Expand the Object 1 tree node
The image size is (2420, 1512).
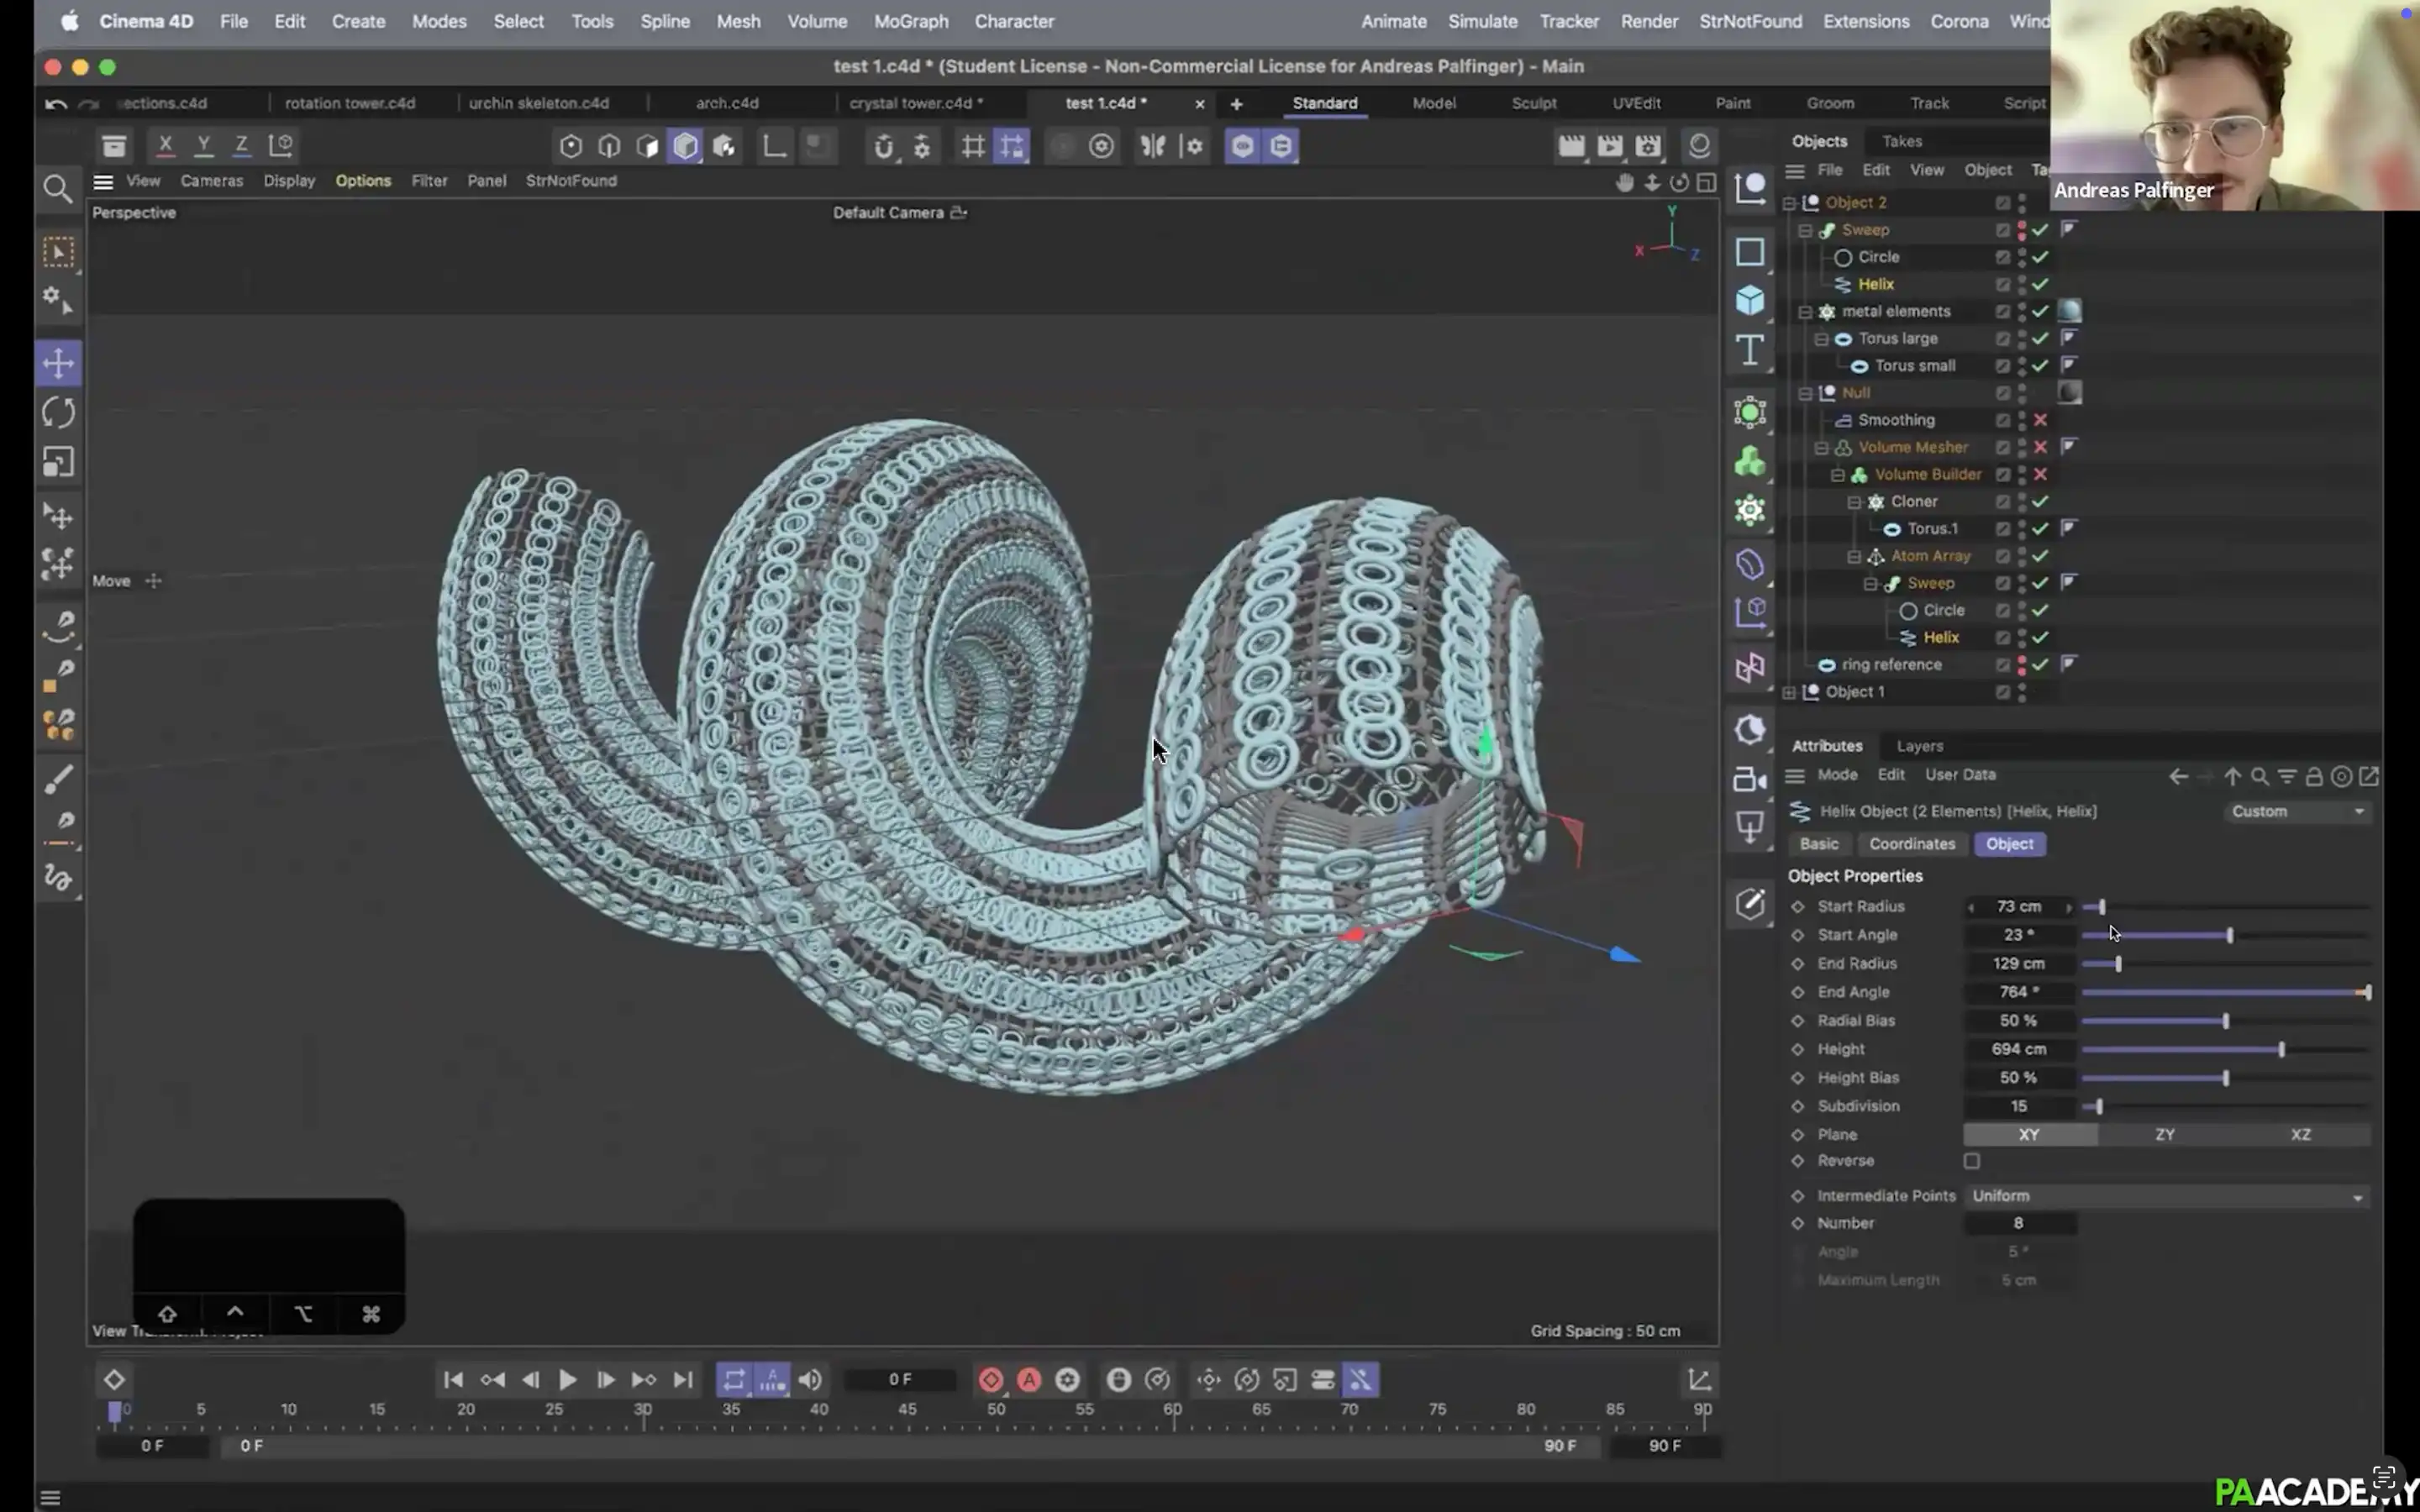coord(1790,692)
